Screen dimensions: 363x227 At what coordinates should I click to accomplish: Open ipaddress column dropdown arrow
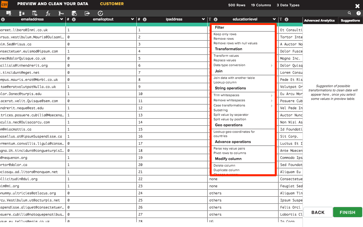pos(203,20)
